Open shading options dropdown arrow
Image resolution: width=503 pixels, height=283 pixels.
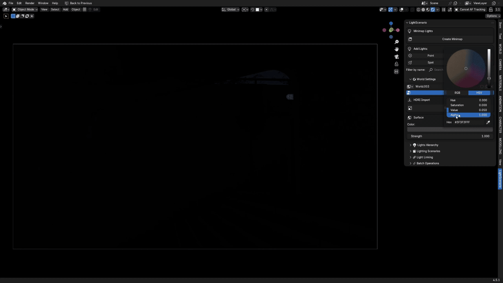(x=437, y=9)
